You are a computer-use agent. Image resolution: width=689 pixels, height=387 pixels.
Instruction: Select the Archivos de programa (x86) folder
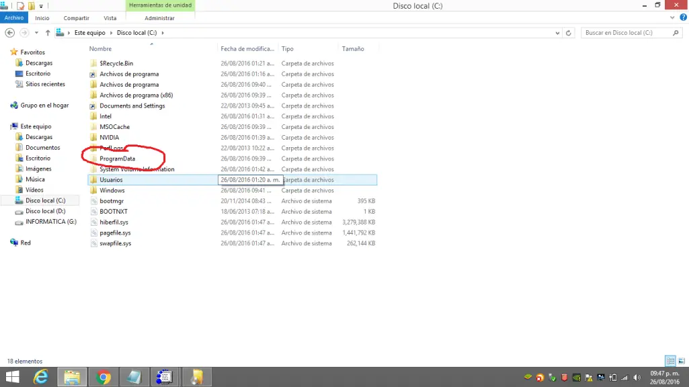[x=136, y=95]
